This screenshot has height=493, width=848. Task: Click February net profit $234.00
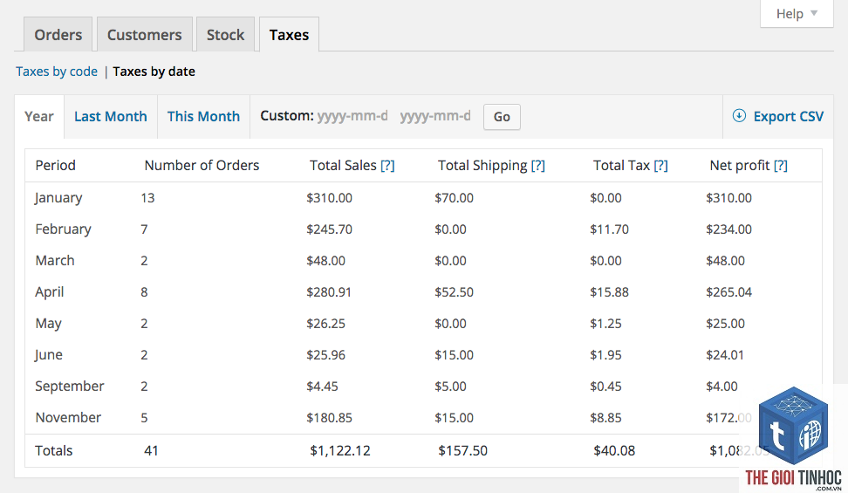[x=729, y=229]
